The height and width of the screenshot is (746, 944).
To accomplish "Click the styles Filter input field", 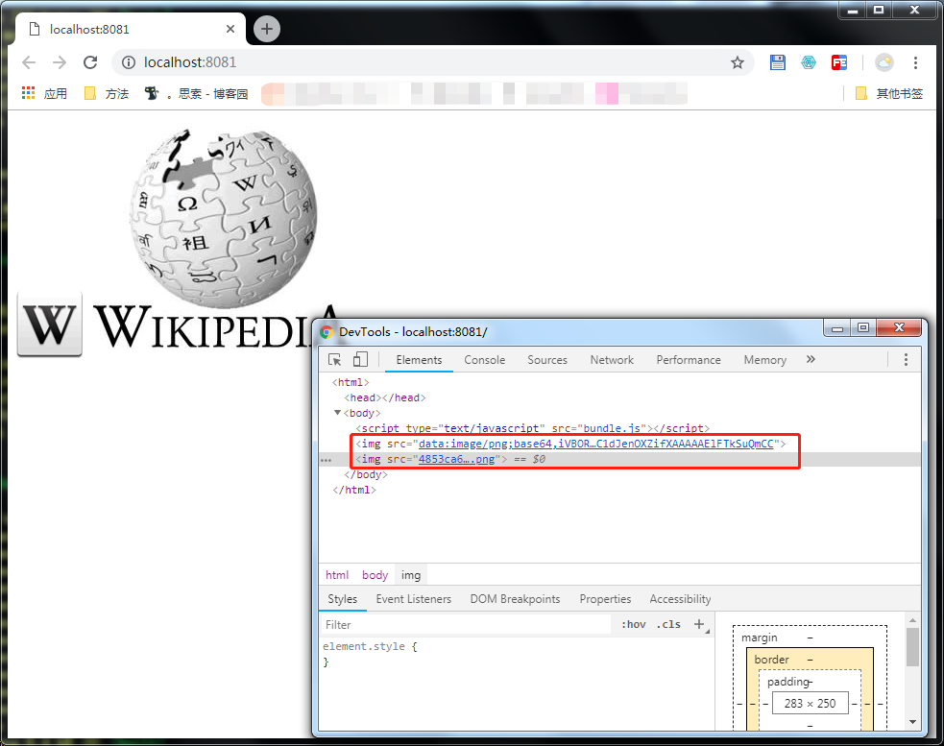I will tap(466, 624).
